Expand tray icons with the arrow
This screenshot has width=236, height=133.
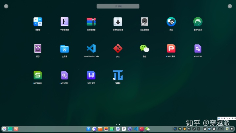coord(199,129)
